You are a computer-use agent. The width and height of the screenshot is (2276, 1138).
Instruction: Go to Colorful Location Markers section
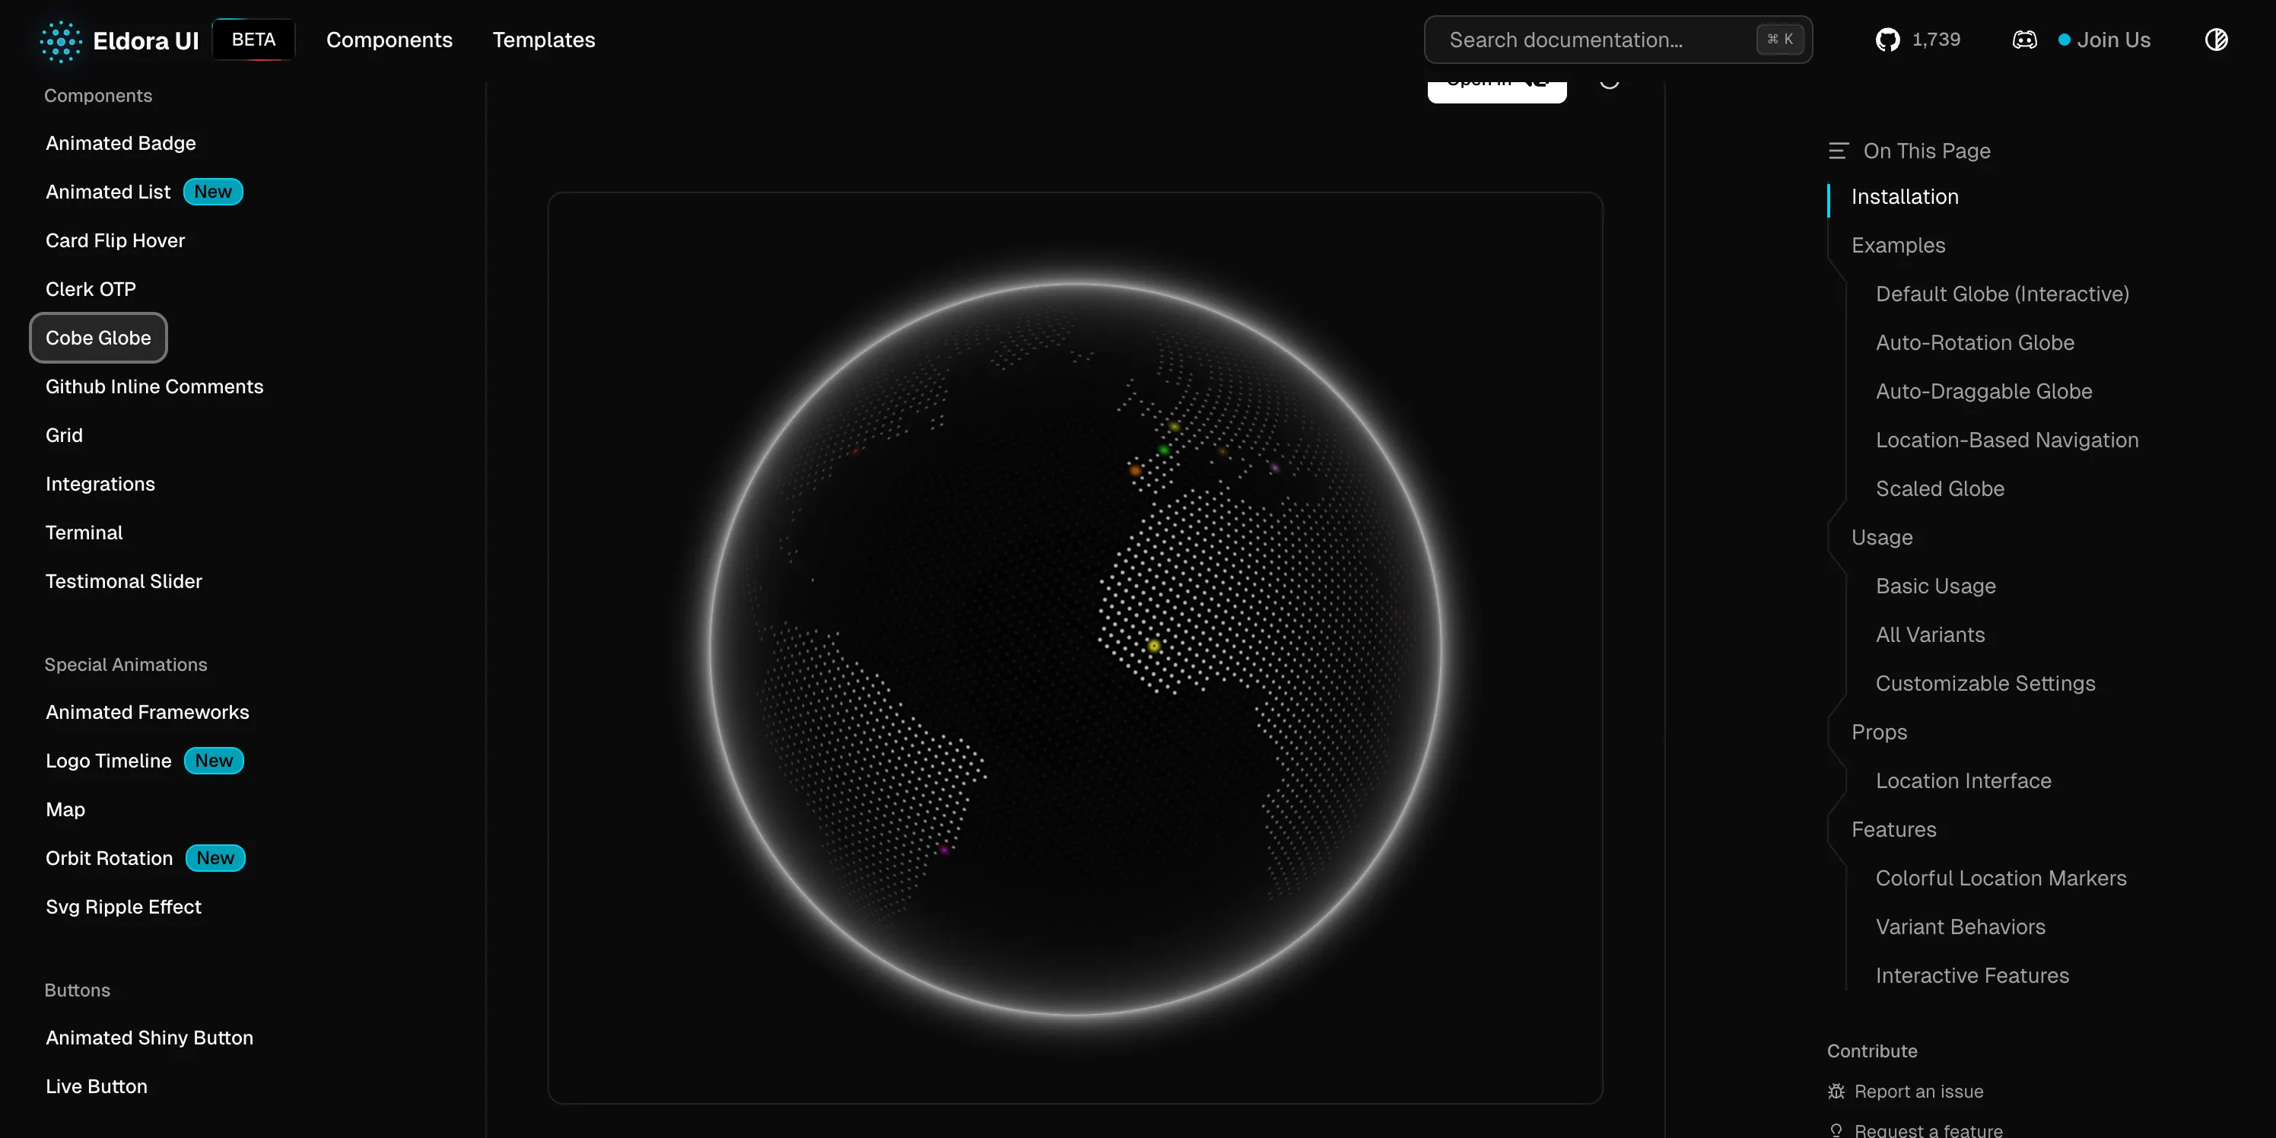2001,879
